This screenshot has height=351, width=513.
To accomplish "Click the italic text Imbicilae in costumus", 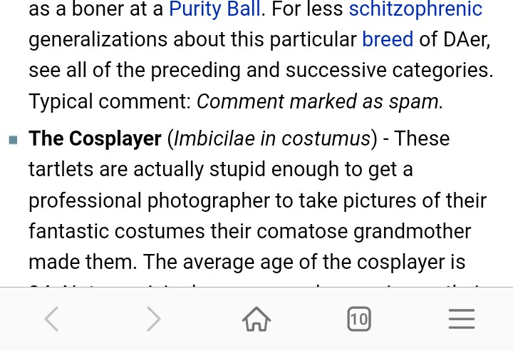I will click(x=272, y=138).
